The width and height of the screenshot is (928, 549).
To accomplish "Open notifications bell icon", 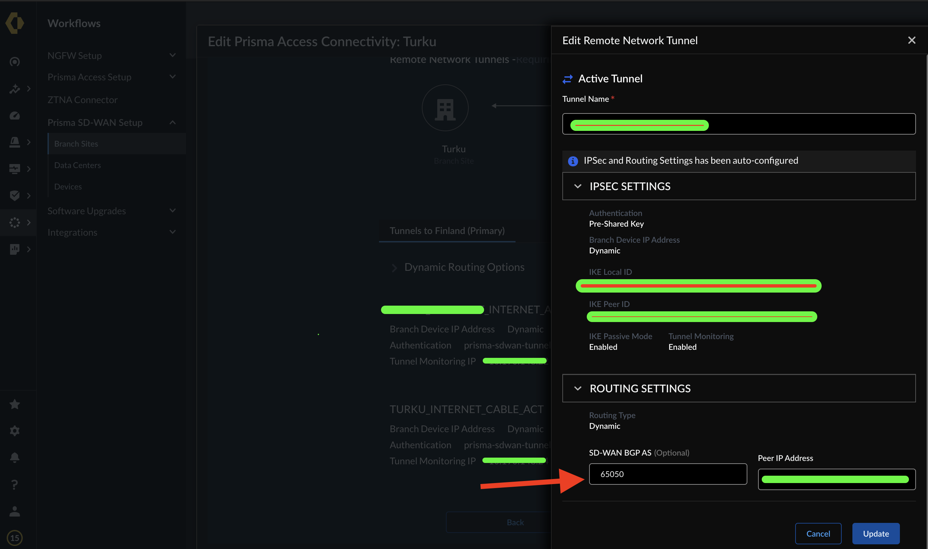I will pos(14,458).
